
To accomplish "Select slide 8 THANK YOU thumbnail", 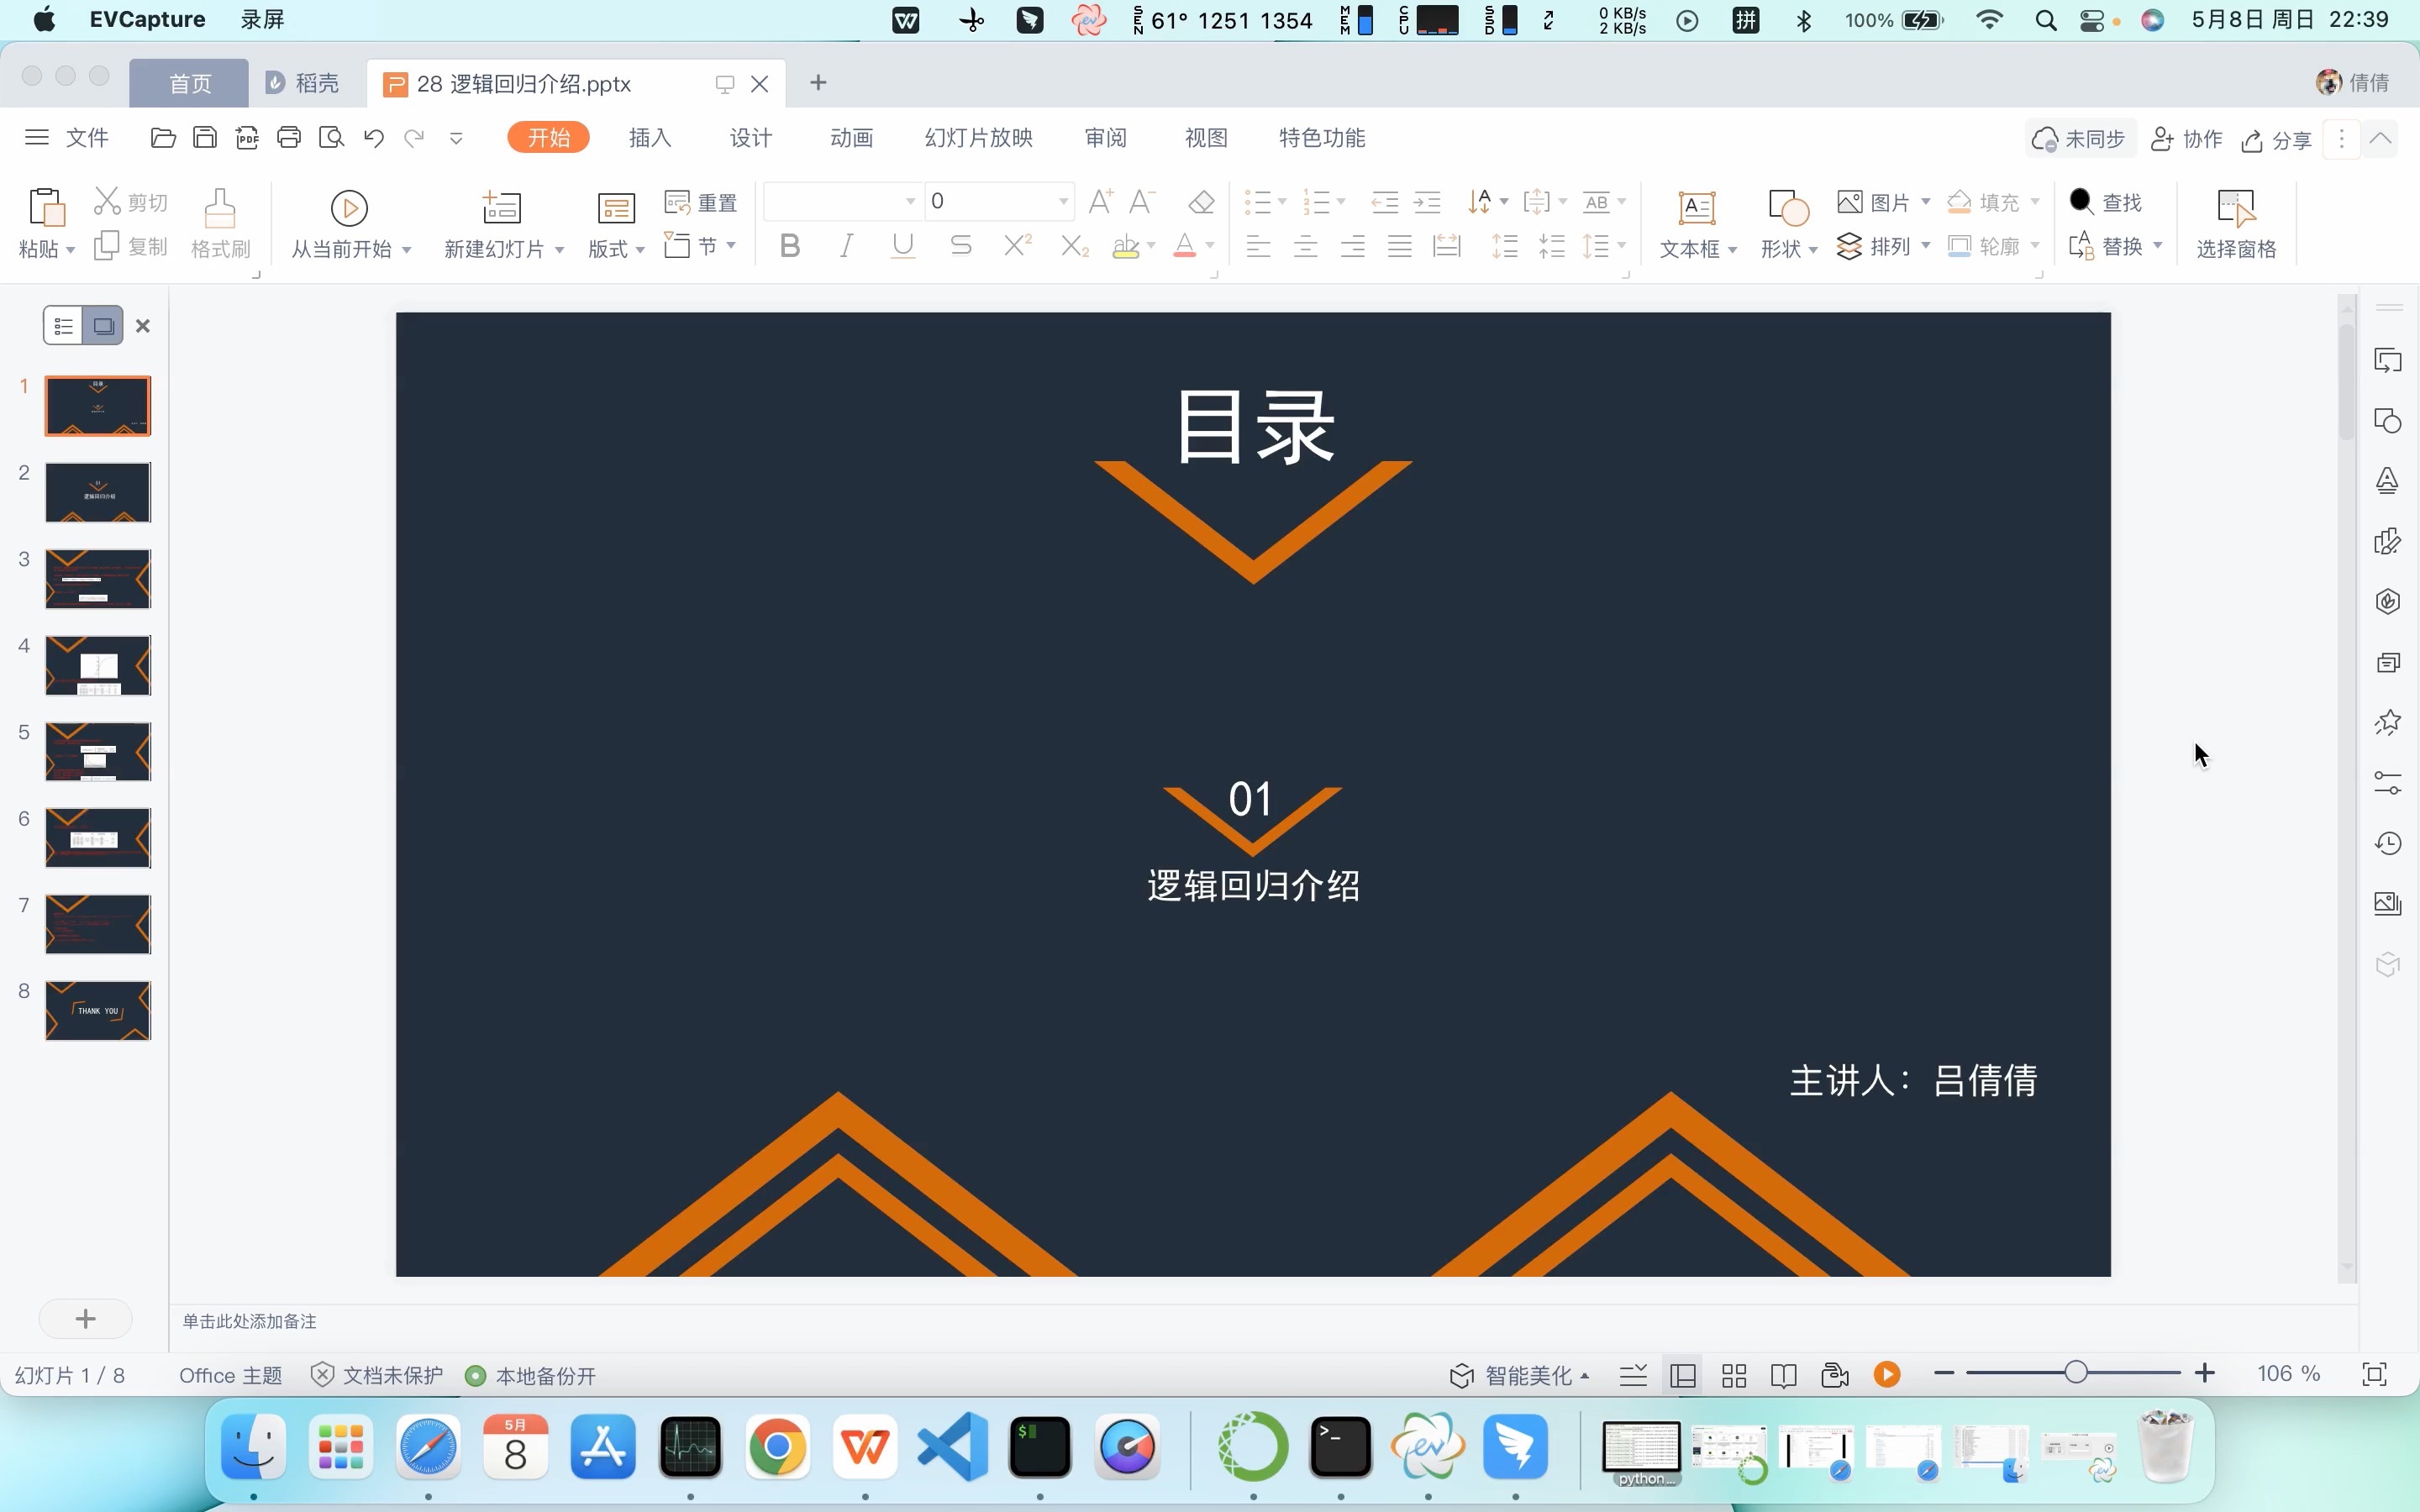I will pos(97,1010).
